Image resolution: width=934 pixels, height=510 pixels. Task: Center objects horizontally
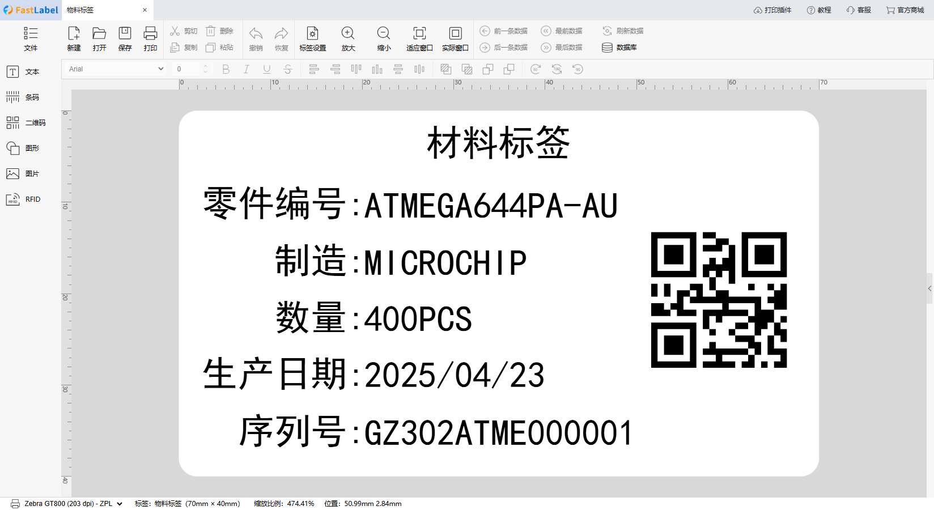point(398,69)
